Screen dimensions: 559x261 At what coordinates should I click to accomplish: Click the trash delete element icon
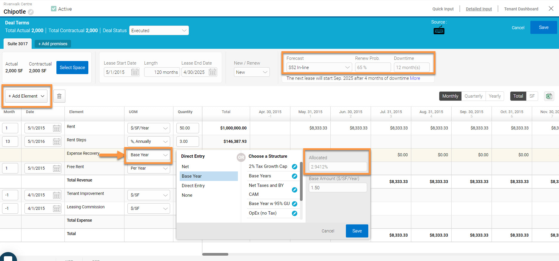[x=59, y=96]
